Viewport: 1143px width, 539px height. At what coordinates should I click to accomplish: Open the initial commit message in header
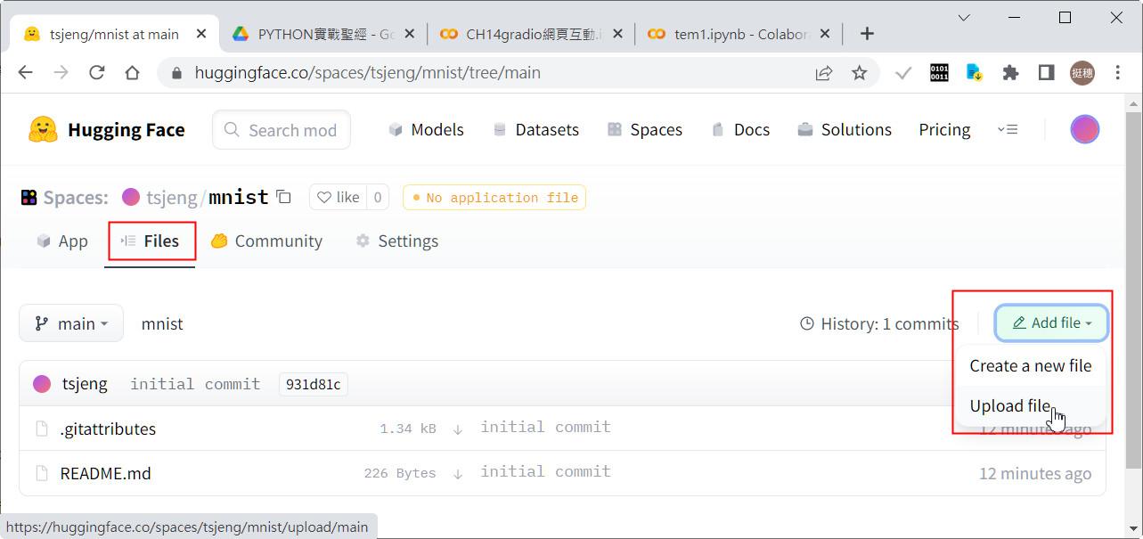(x=195, y=384)
